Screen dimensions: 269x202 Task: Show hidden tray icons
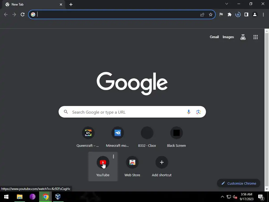pyautogui.click(x=222, y=197)
